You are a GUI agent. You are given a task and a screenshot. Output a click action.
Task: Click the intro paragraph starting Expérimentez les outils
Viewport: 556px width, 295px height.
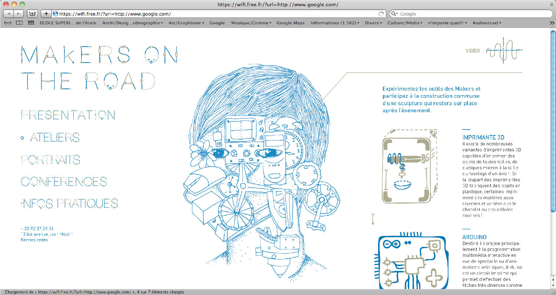tap(431, 100)
